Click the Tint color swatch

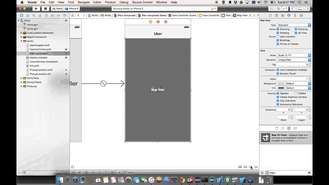[281, 88]
